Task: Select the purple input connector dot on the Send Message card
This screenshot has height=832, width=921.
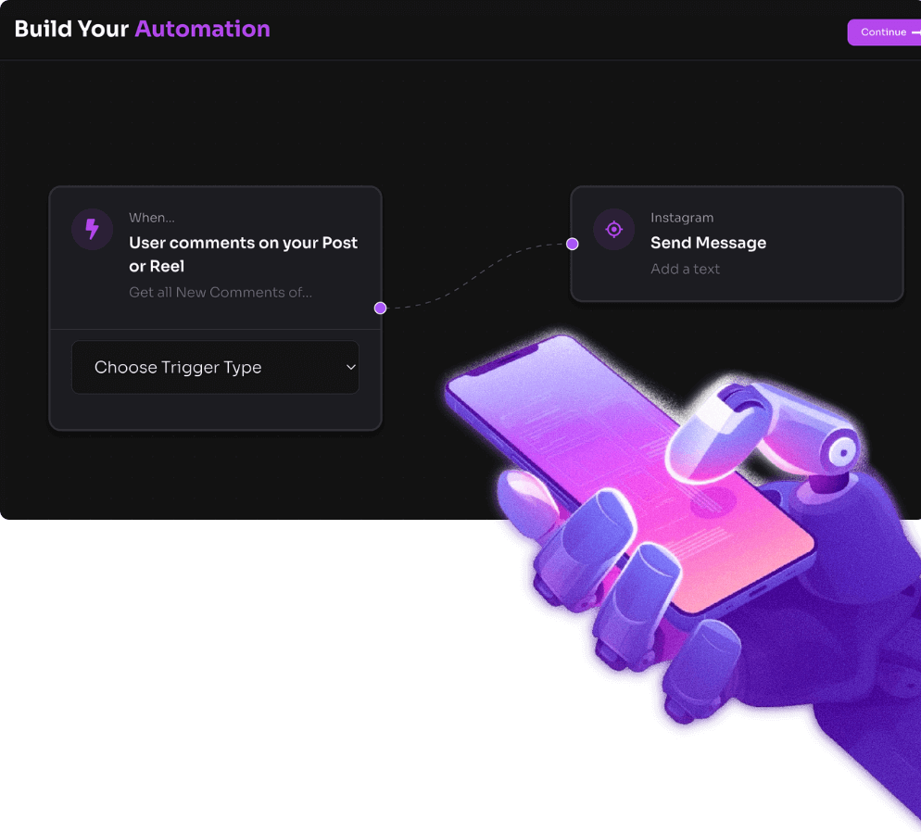Action: click(x=572, y=244)
